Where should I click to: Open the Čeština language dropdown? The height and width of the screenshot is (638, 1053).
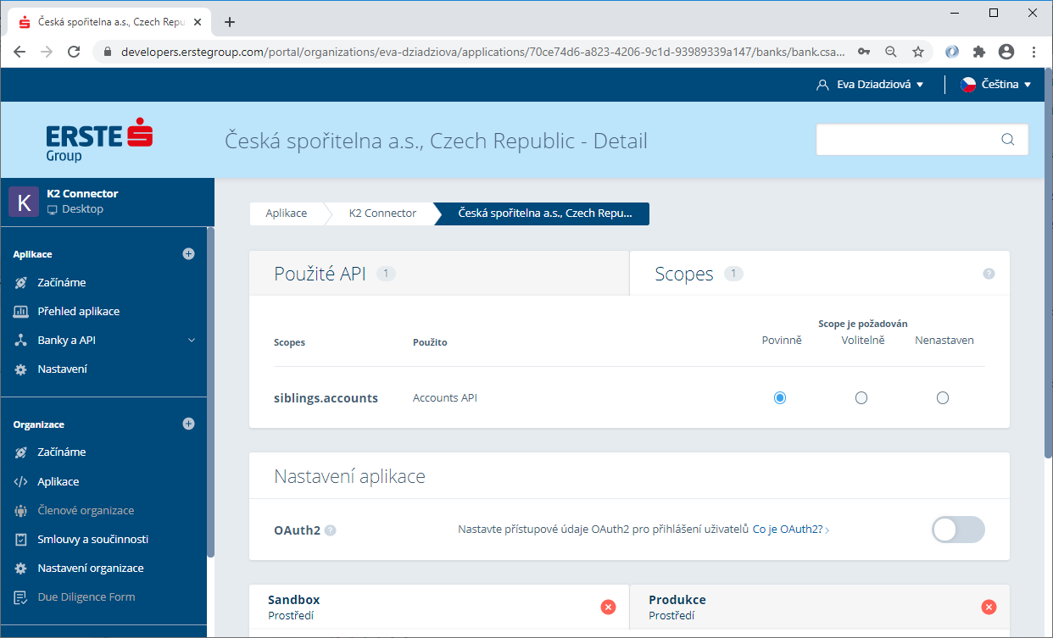(x=996, y=85)
